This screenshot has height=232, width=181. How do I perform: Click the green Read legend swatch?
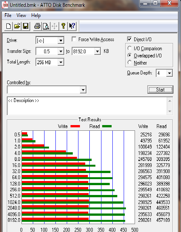point(107,126)
